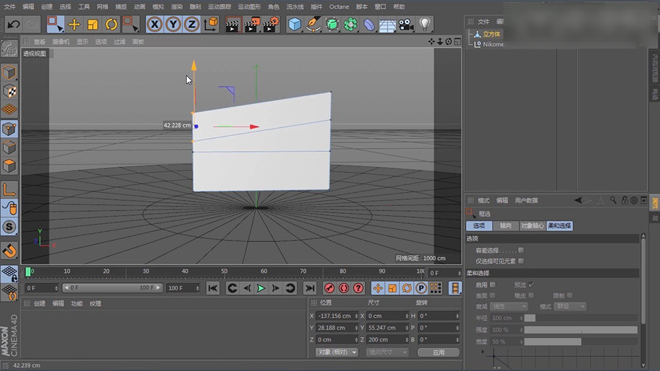This screenshot has width=660, height=371.
Task: Click the 强度 strength slider bar
Action: (x=580, y=330)
